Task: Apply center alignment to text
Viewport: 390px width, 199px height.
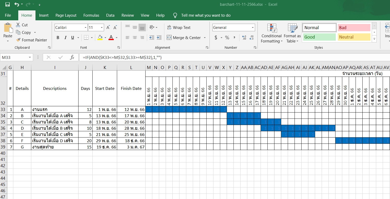Action: point(135,38)
